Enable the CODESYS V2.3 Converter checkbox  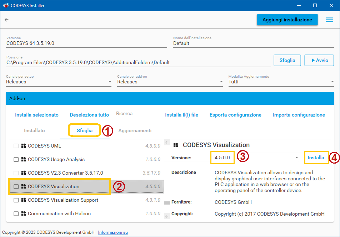coord(16,173)
